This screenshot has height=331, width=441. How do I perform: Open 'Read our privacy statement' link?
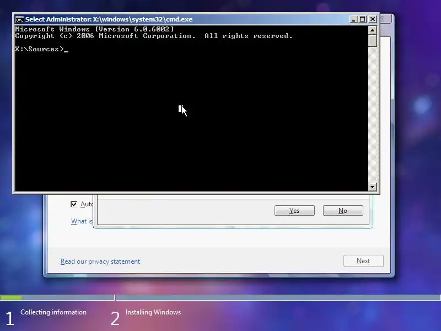[100, 261]
